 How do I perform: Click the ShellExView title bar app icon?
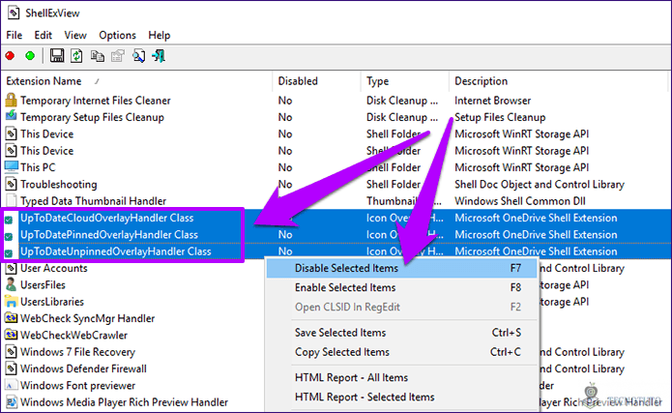coord(14,13)
